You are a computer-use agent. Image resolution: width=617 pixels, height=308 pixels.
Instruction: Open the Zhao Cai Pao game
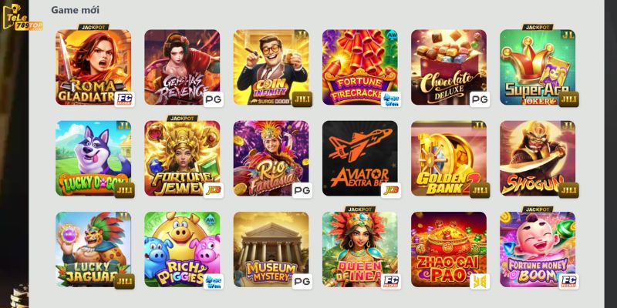449,249
